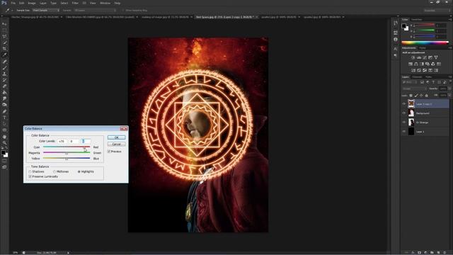Add a Brightness/Contrast adjustment layer
This screenshot has width=453, height=255.
[413, 57]
